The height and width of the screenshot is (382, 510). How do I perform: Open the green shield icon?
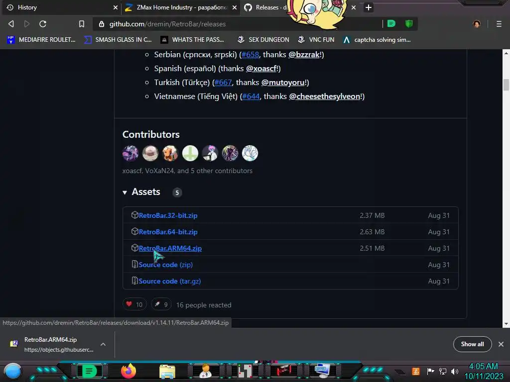pyautogui.click(x=409, y=24)
